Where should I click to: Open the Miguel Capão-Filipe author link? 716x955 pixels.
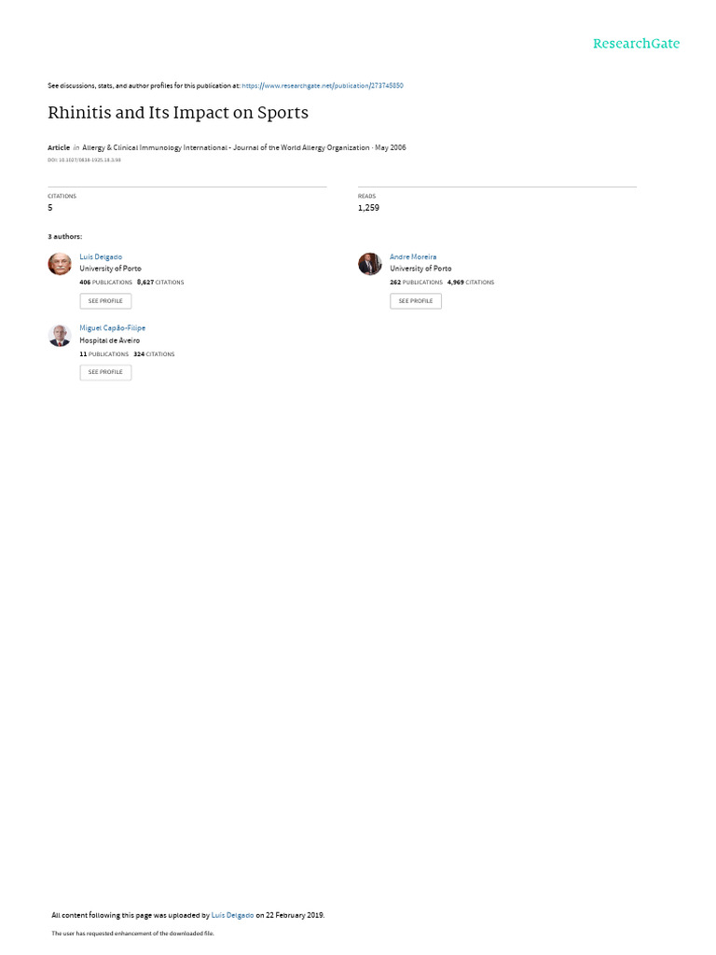pyautogui.click(x=113, y=327)
